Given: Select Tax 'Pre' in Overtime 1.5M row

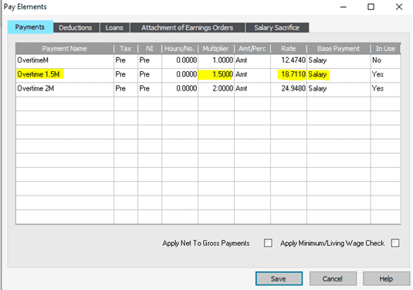Looking at the screenshot, I should click(x=126, y=75).
